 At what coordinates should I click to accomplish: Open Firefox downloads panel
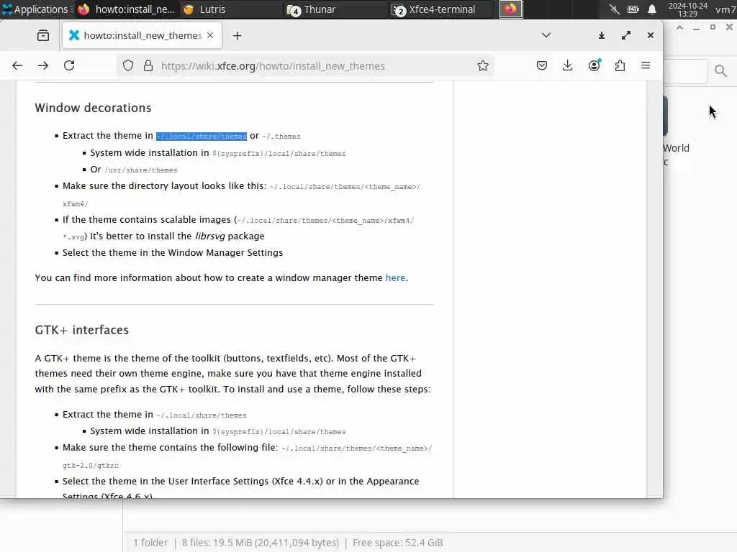pyautogui.click(x=567, y=65)
